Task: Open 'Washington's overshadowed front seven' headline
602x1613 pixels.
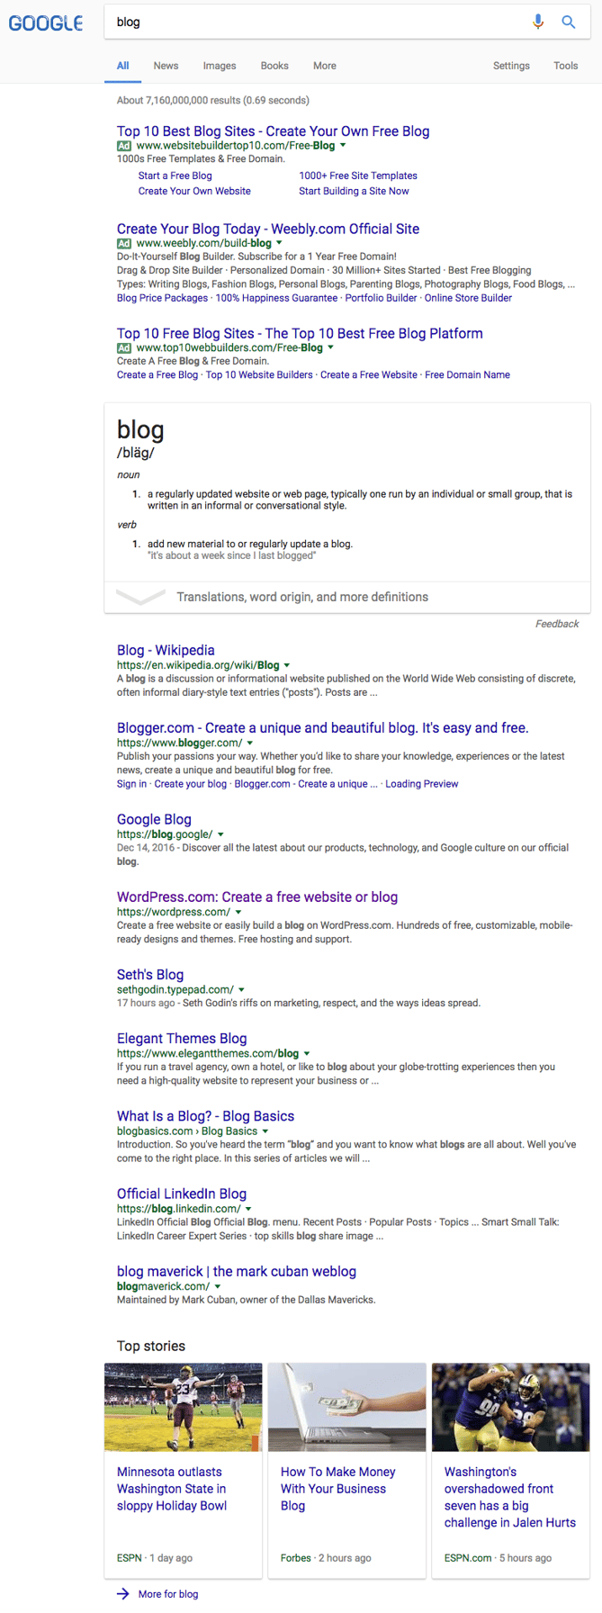Action: 510,1497
